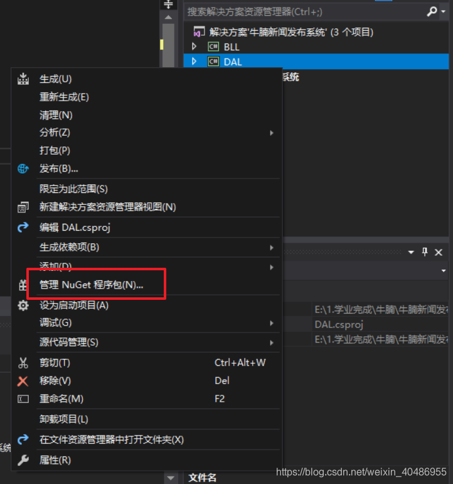
Task: Click the gear icon for 设为启动项目(A)
Action: (23, 305)
